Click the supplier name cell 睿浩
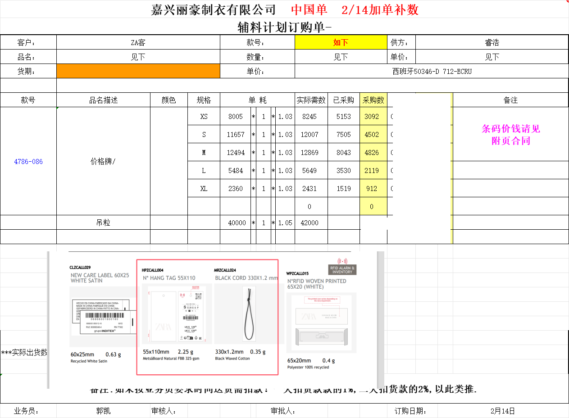 click(492, 42)
